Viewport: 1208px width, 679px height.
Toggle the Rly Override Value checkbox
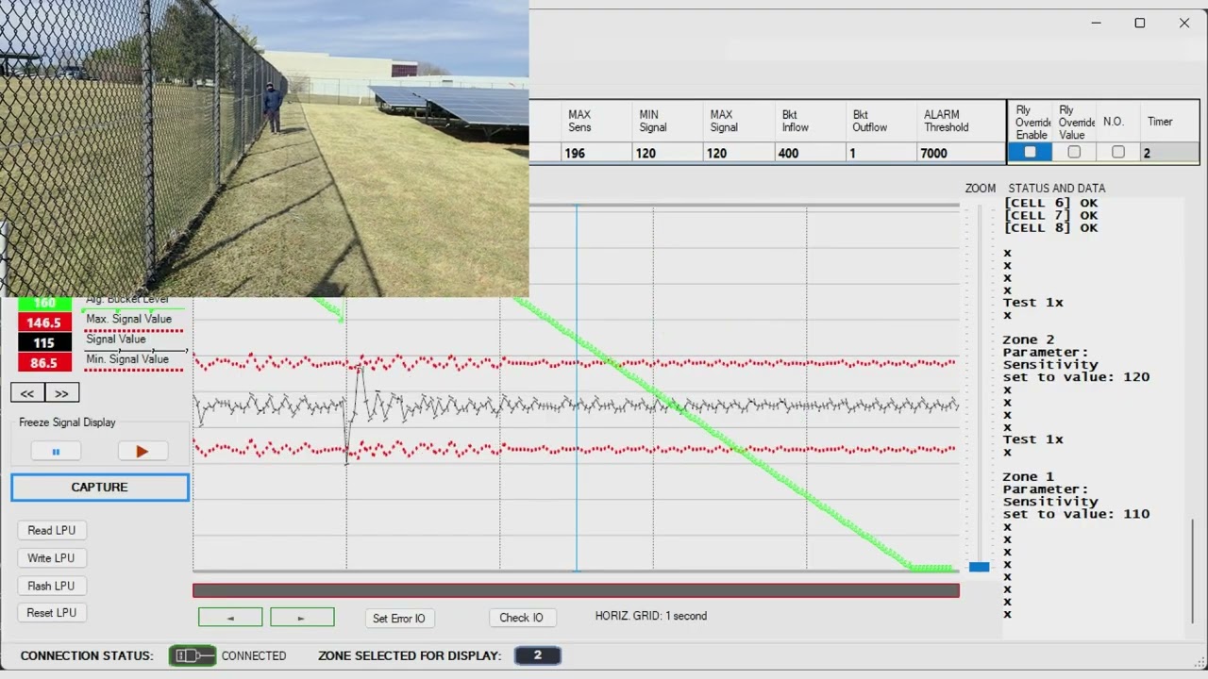click(x=1074, y=152)
